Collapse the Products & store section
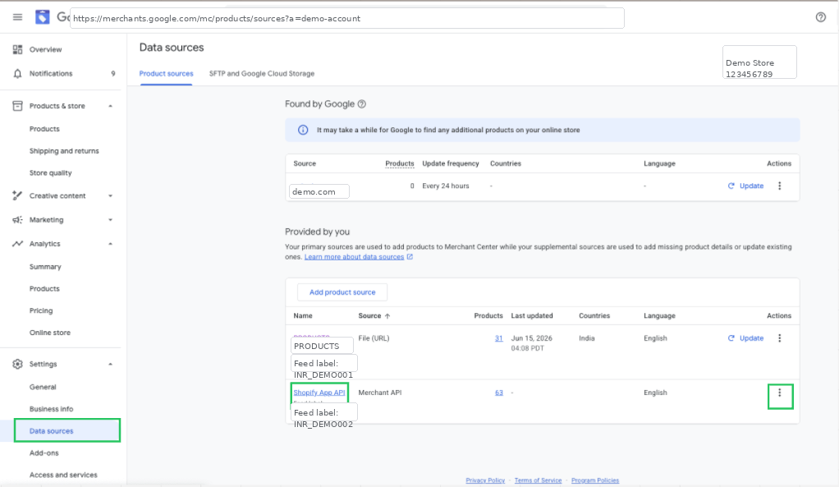 tap(110, 106)
